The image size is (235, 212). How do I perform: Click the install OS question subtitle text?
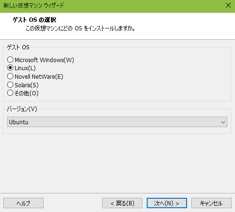[80, 28]
